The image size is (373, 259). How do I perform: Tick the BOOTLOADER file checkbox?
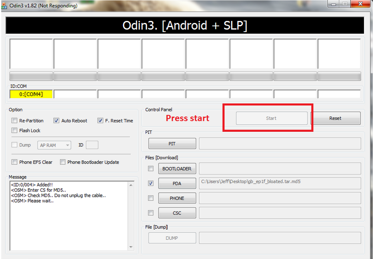(151, 168)
